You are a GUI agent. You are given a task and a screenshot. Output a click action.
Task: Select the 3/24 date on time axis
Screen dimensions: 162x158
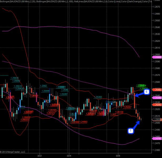pyautogui.click(x=69, y=156)
